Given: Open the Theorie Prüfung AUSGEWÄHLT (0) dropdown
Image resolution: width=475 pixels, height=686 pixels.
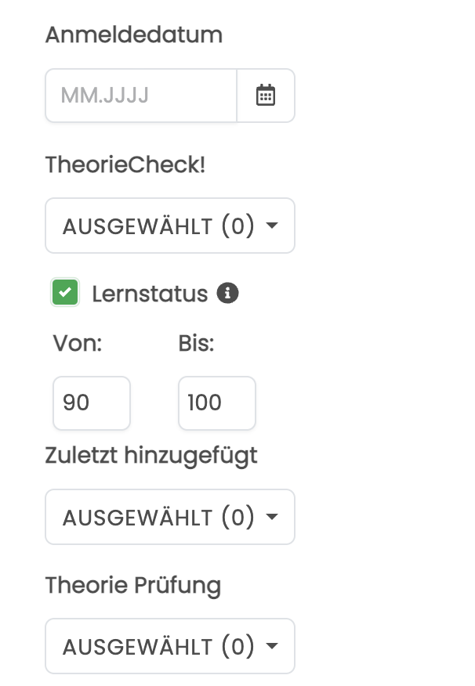Looking at the screenshot, I should tap(170, 646).
